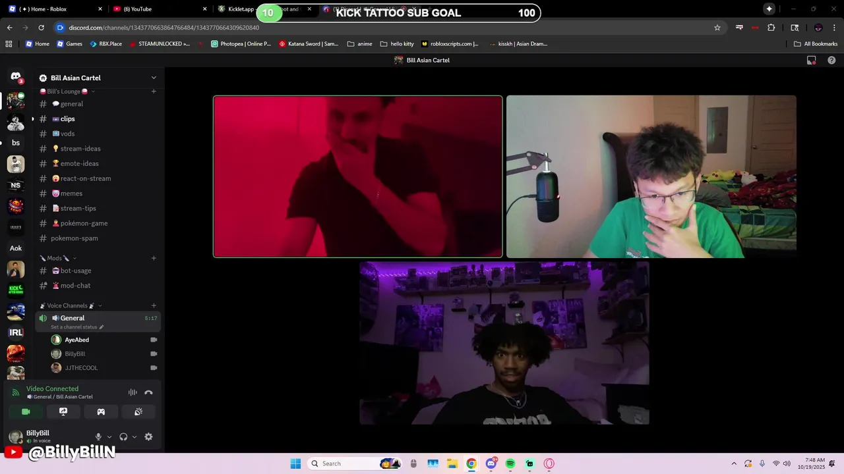Image resolution: width=844 pixels, height=474 pixels.
Task: Switch to the Home - Roblox tab
Action: point(56,9)
